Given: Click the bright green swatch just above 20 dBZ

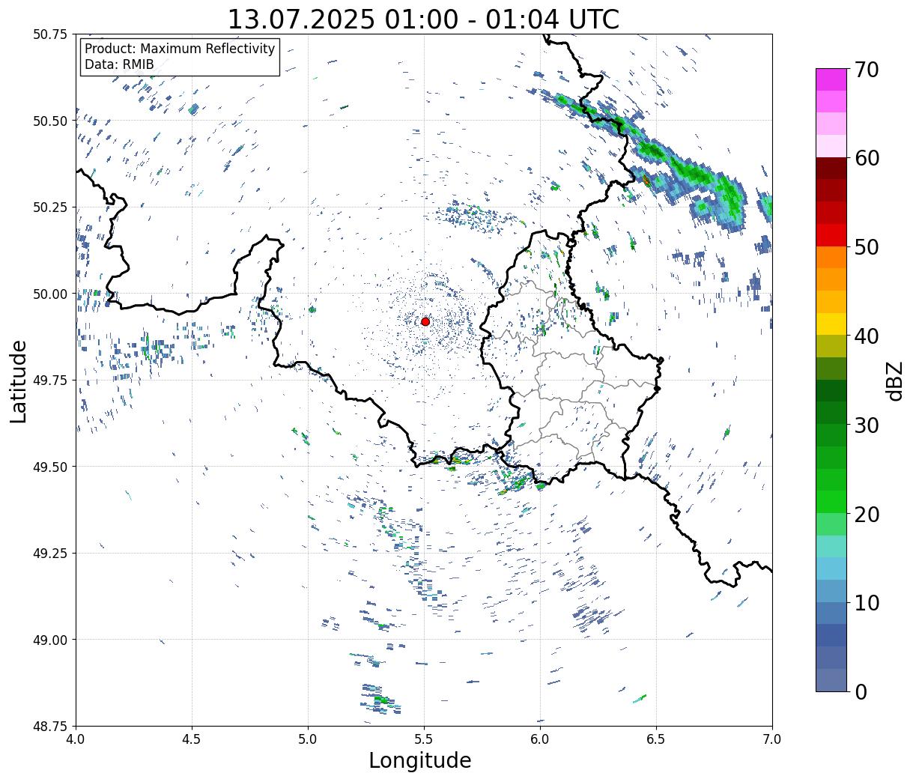Looking at the screenshot, I should click(831, 501).
